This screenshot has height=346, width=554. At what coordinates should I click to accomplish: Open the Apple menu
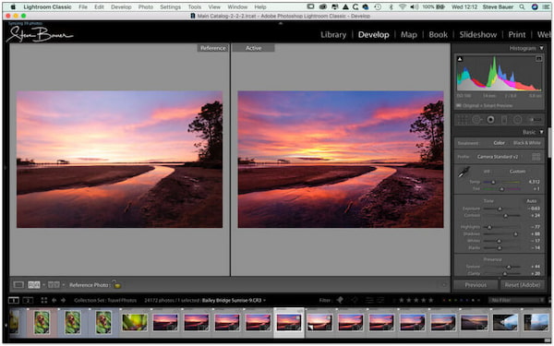click(x=14, y=6)
